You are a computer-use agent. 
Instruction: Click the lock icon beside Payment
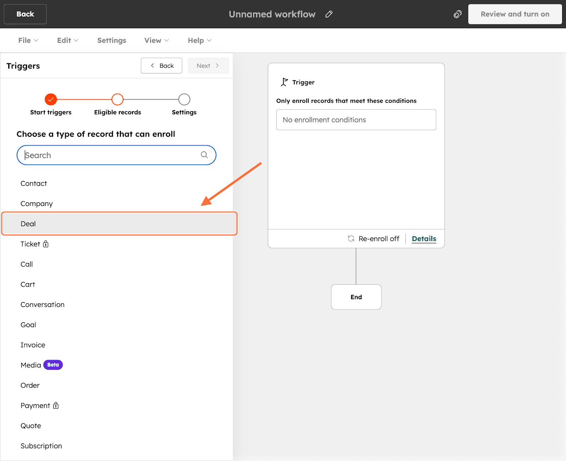pyautogui.click(x=56, y=405)
